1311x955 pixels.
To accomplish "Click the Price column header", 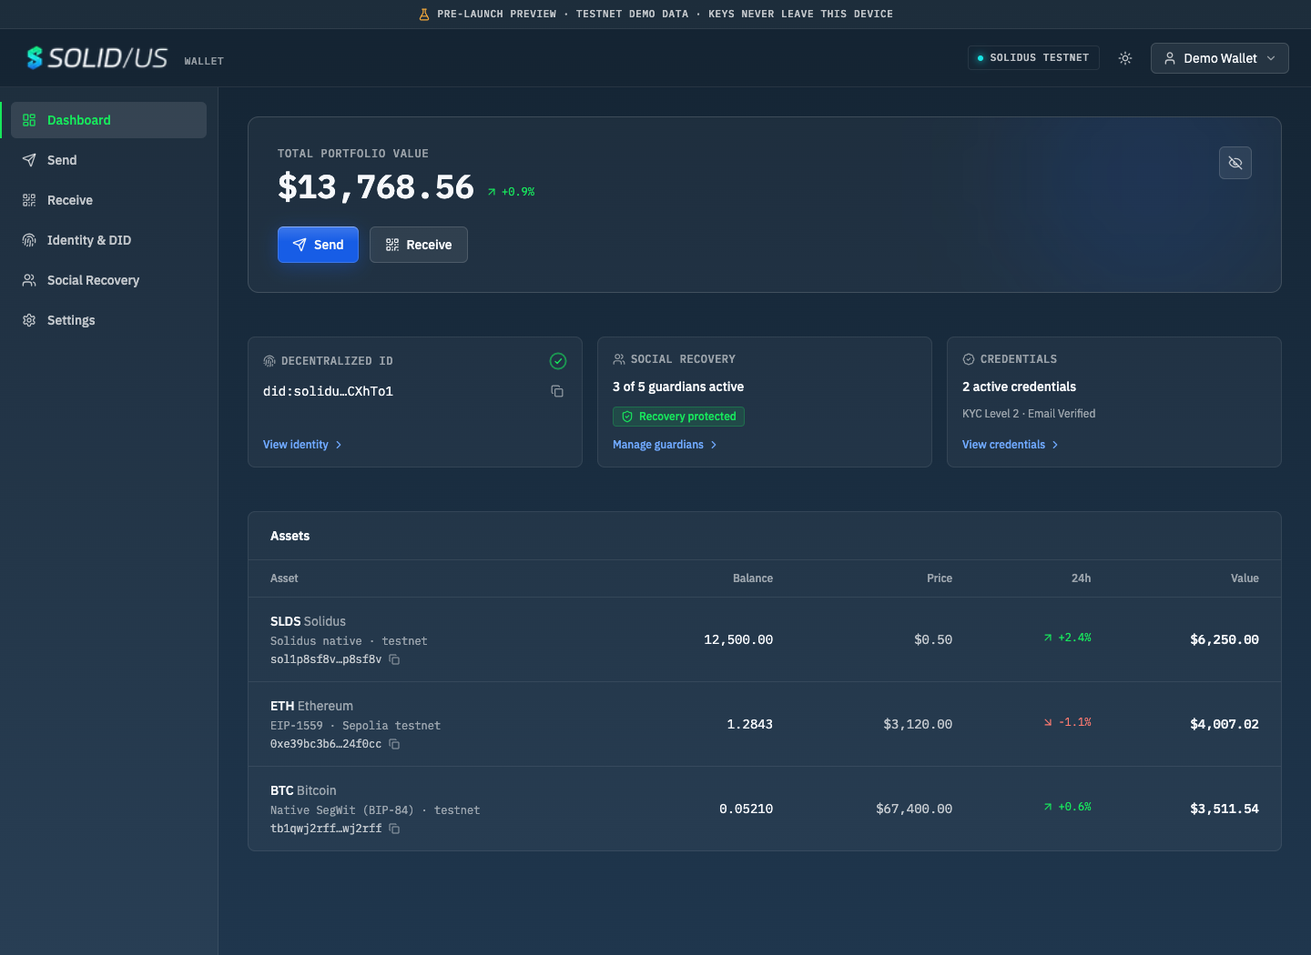I will pyautogui.click(x=940, y=578).
